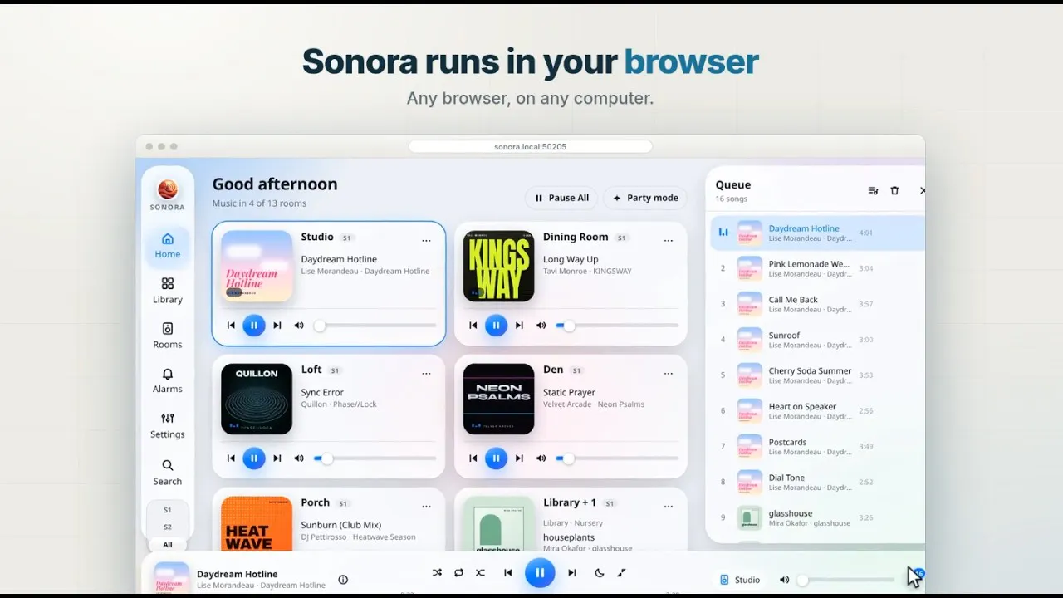Mute the Den room volume
Viewport: 1063px width, 598px height.
coord(541,458)
